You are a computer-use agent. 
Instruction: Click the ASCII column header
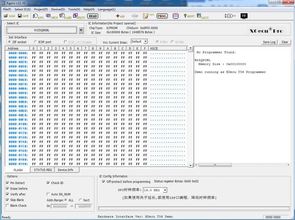point(168,48)
